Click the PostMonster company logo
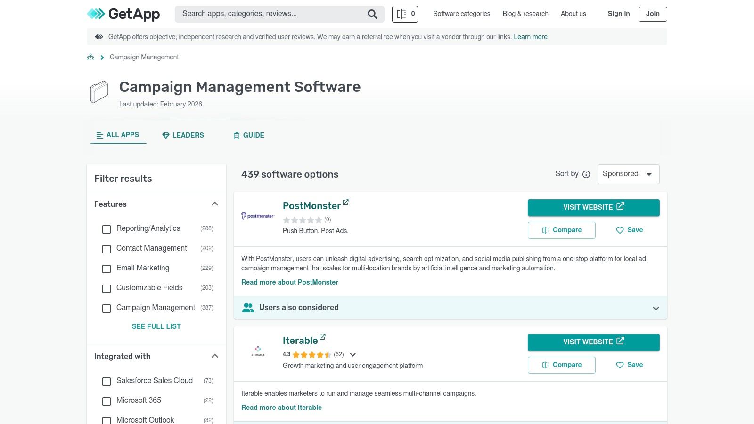 [x=258, y=216]
